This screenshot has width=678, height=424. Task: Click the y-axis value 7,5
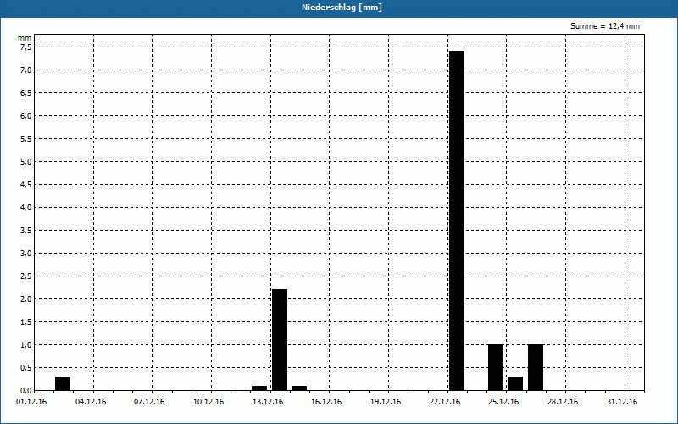point(26,47)
